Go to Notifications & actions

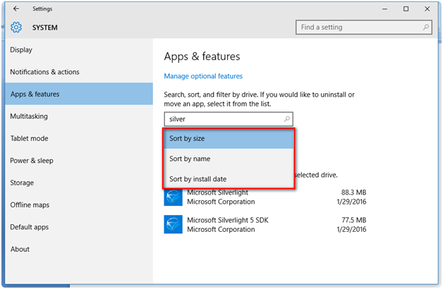click(x=44, y=72)
